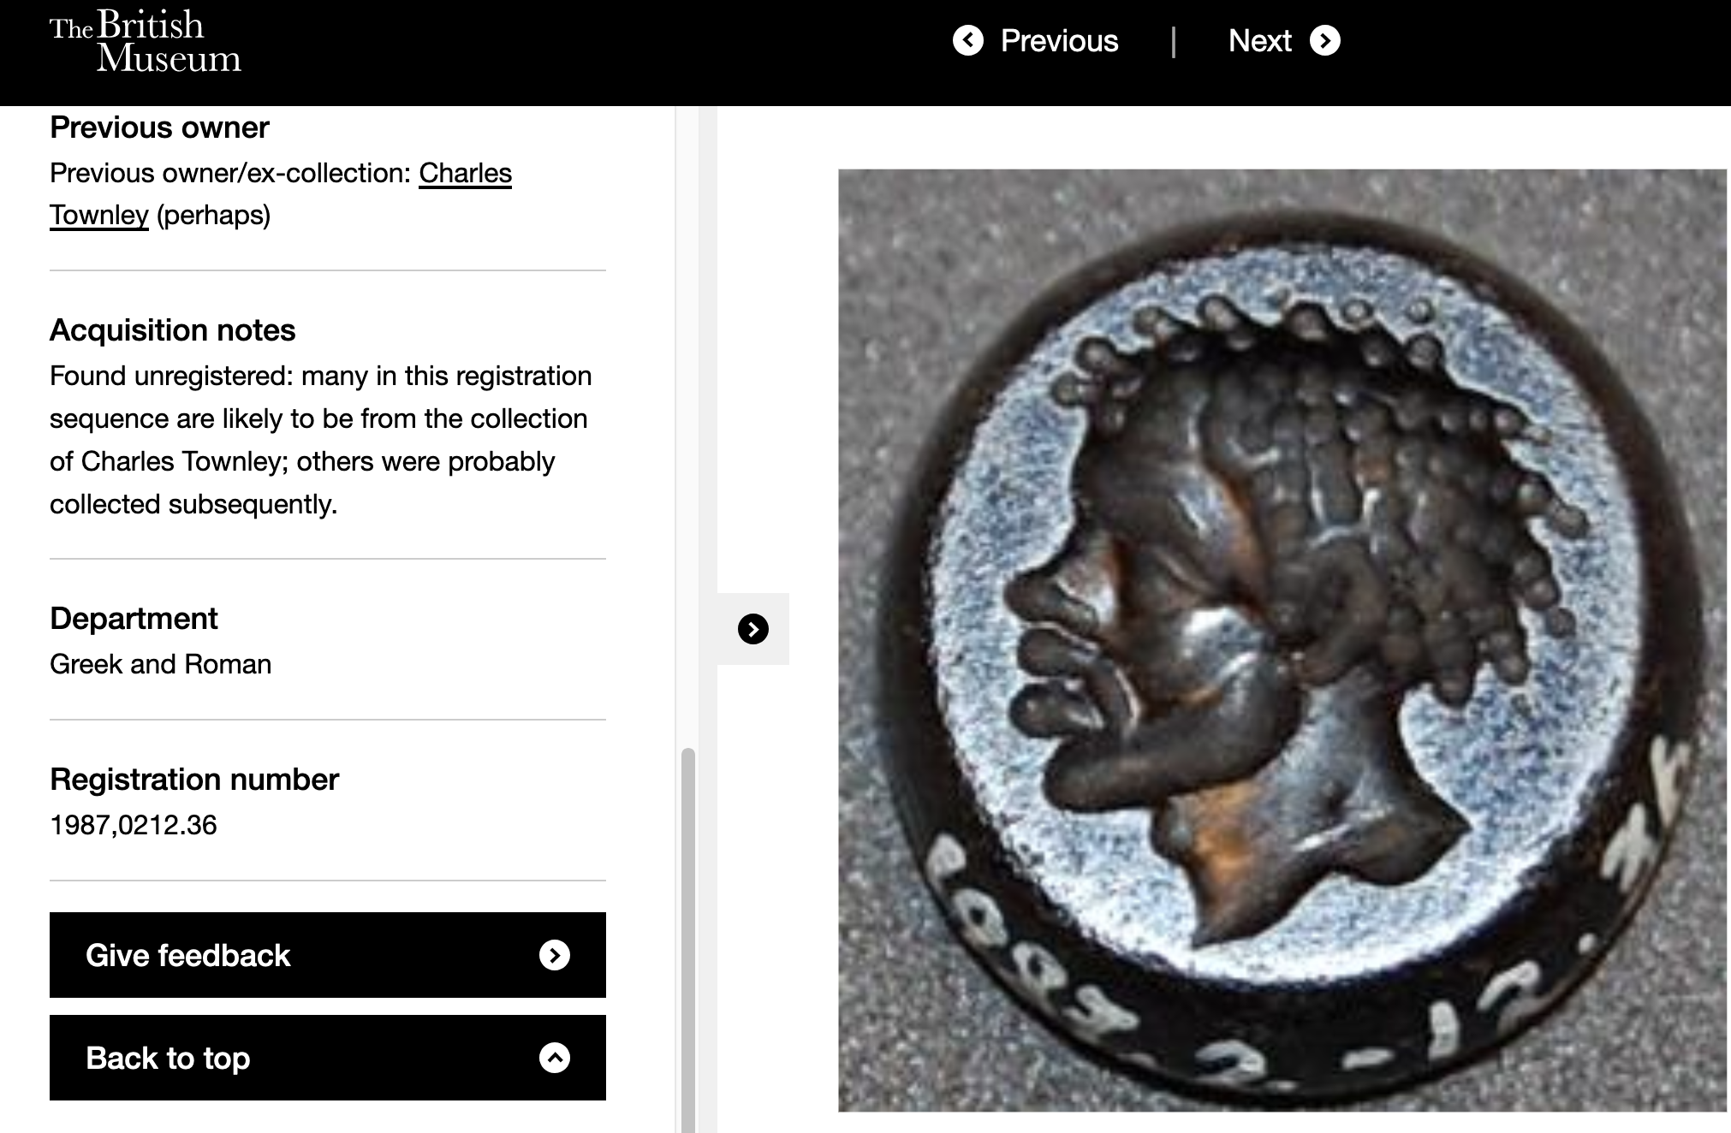1731x1133 pixels.
Task: Click the Found unregistered acquisition paragraph
Action: [321, 440]
